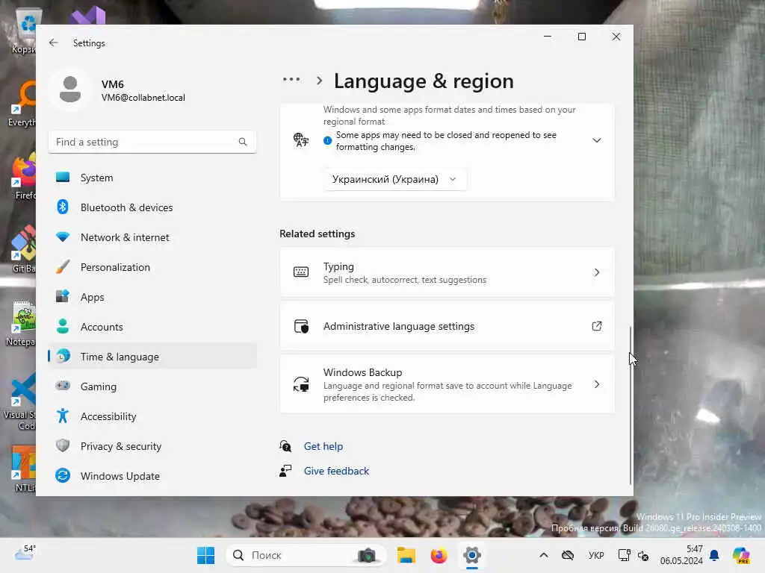This screenshot has height=573, width=765.
Task: Focus the Find a setting search box
Action: point(152,142)
